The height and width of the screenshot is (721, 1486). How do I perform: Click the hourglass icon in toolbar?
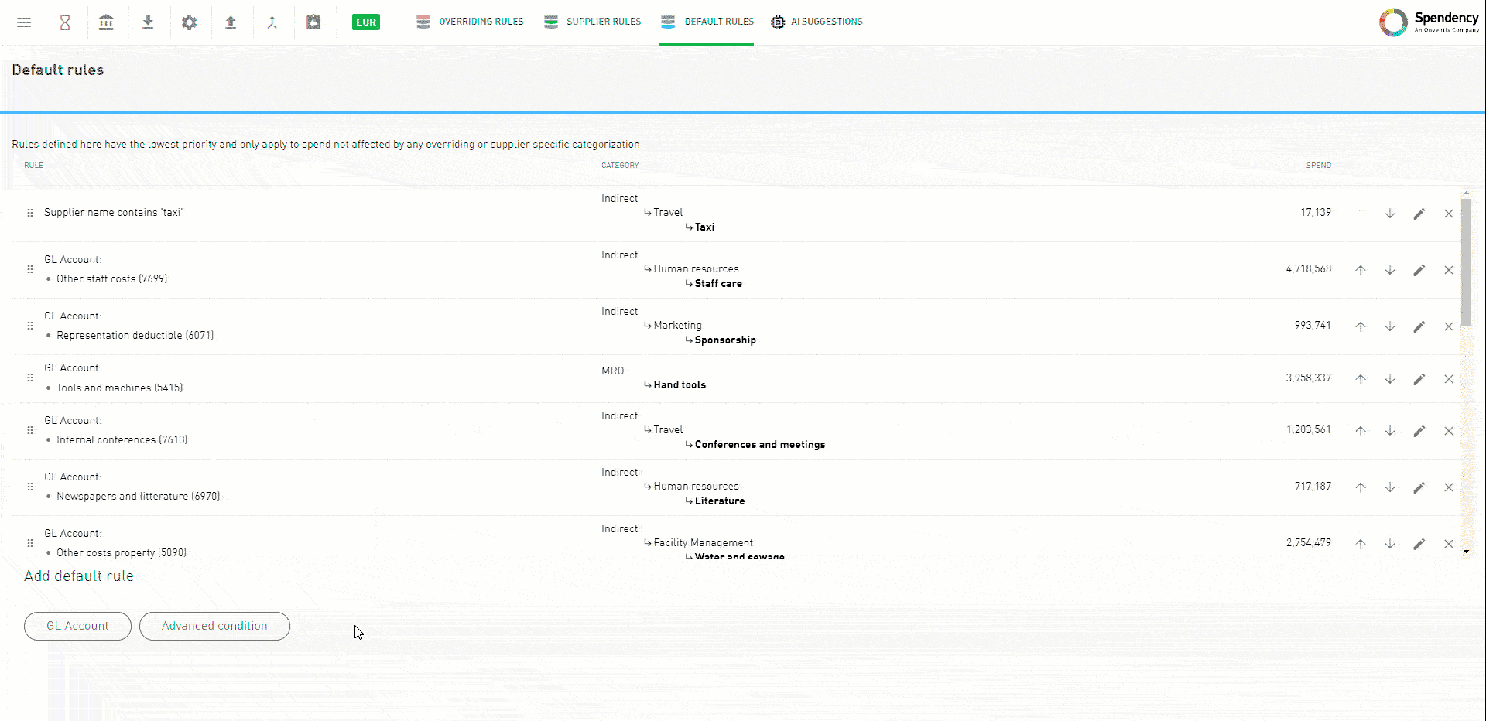[x=65, y=22]
